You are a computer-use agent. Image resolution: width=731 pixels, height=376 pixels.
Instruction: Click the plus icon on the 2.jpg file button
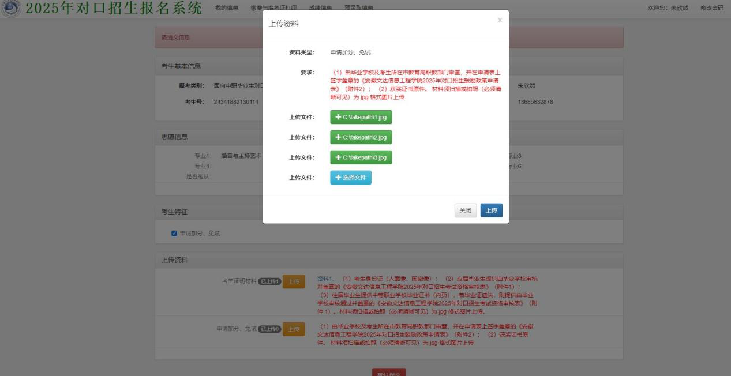pos(338,137)
